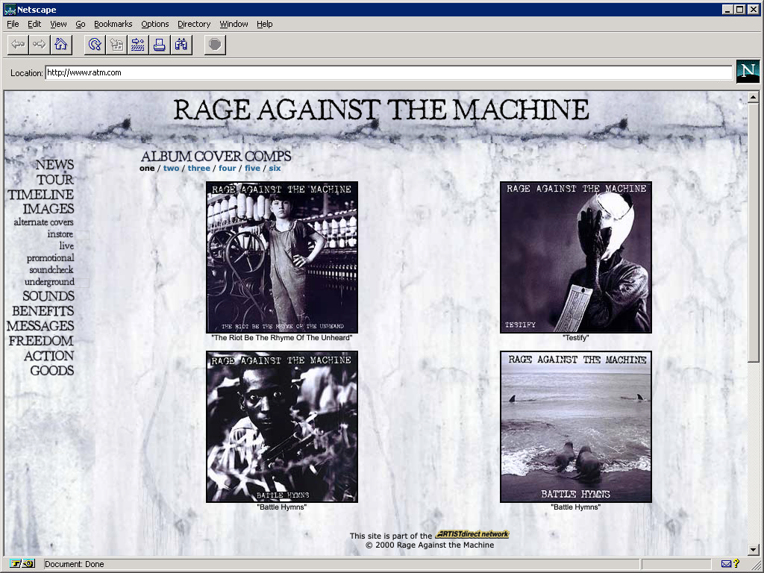Open the BENEFITS section link
The width and height of the screenshot is (764, 573).
(x=43, y=311)
